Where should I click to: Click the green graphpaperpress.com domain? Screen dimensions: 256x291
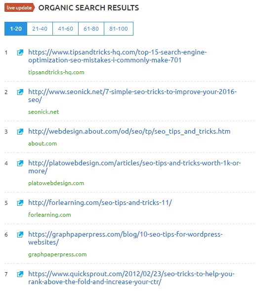(57, 254)
